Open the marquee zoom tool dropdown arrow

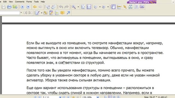point(78,7)
